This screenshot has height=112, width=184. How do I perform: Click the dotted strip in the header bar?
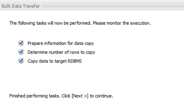pos(112,6)
